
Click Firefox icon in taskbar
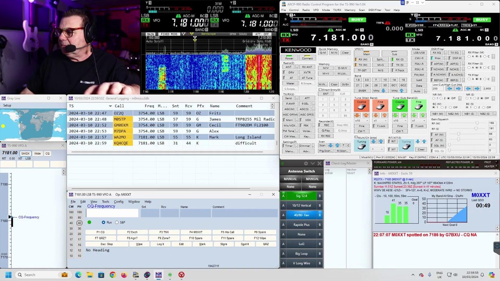pos(124,275)
